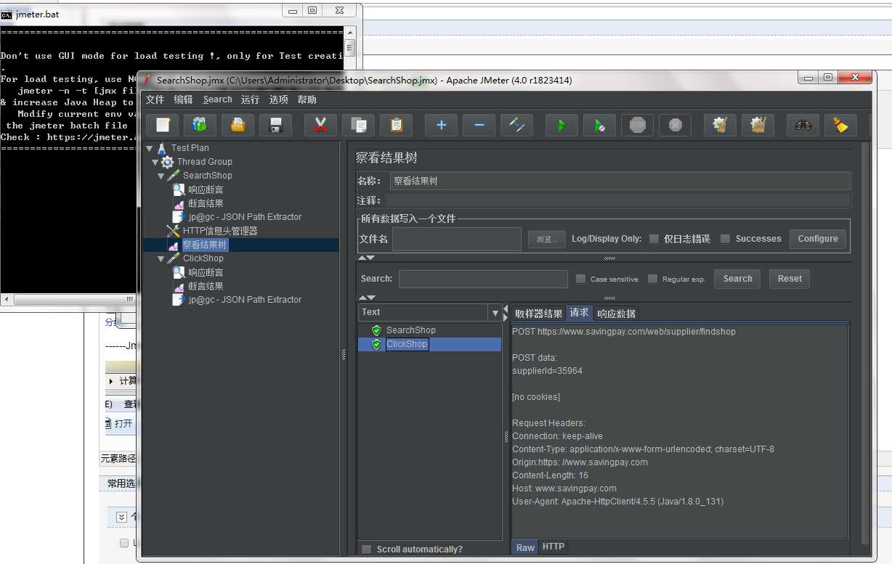Clear all results with double broom icon

coord(758,125)
